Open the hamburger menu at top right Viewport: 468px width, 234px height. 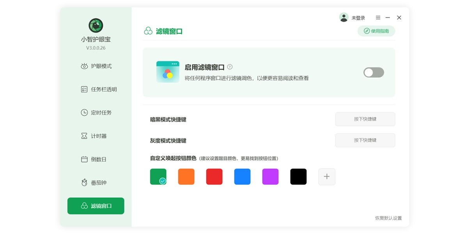[378, 17]
